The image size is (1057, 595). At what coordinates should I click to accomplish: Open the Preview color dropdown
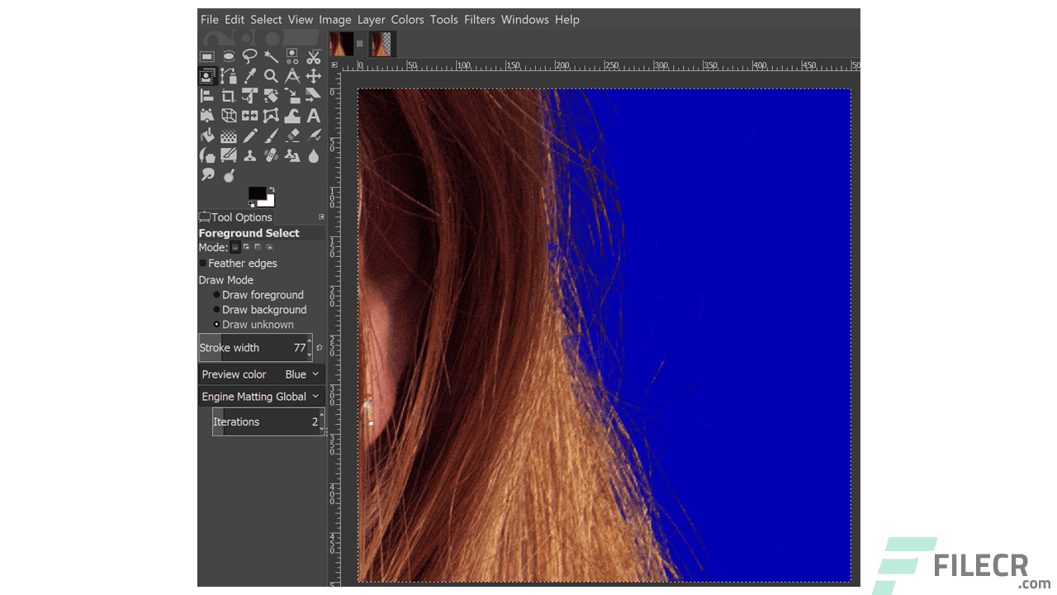coord(301,374)
